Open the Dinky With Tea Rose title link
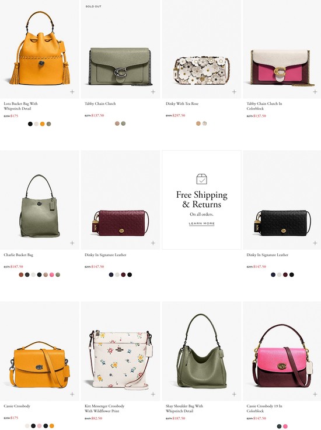321x430 pixels. pyautogui.click(x=182, y=104)
